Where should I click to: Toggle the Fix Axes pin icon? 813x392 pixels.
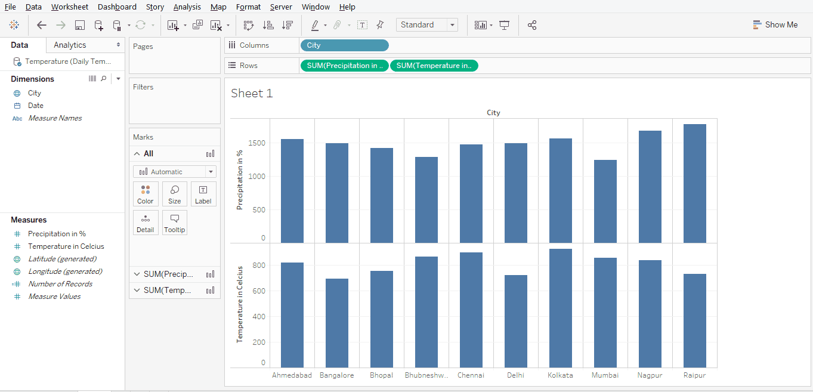[x=381, y=25]
